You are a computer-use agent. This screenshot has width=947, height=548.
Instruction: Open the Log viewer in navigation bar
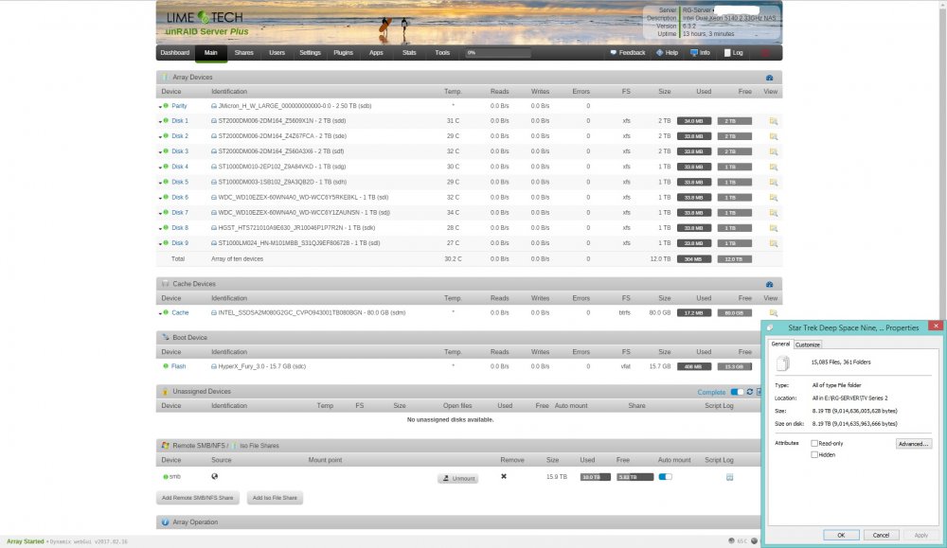click(733, 52)
